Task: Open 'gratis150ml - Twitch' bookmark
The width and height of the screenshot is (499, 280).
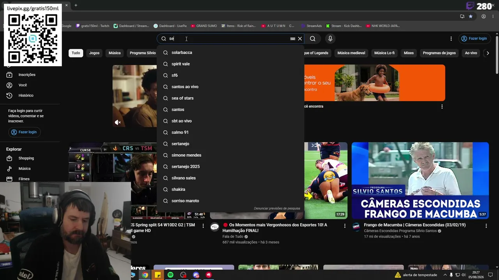Action: click(93, 26)
